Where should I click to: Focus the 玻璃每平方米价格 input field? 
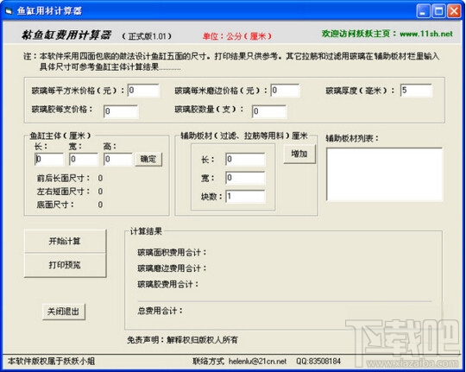click(143, 91)
